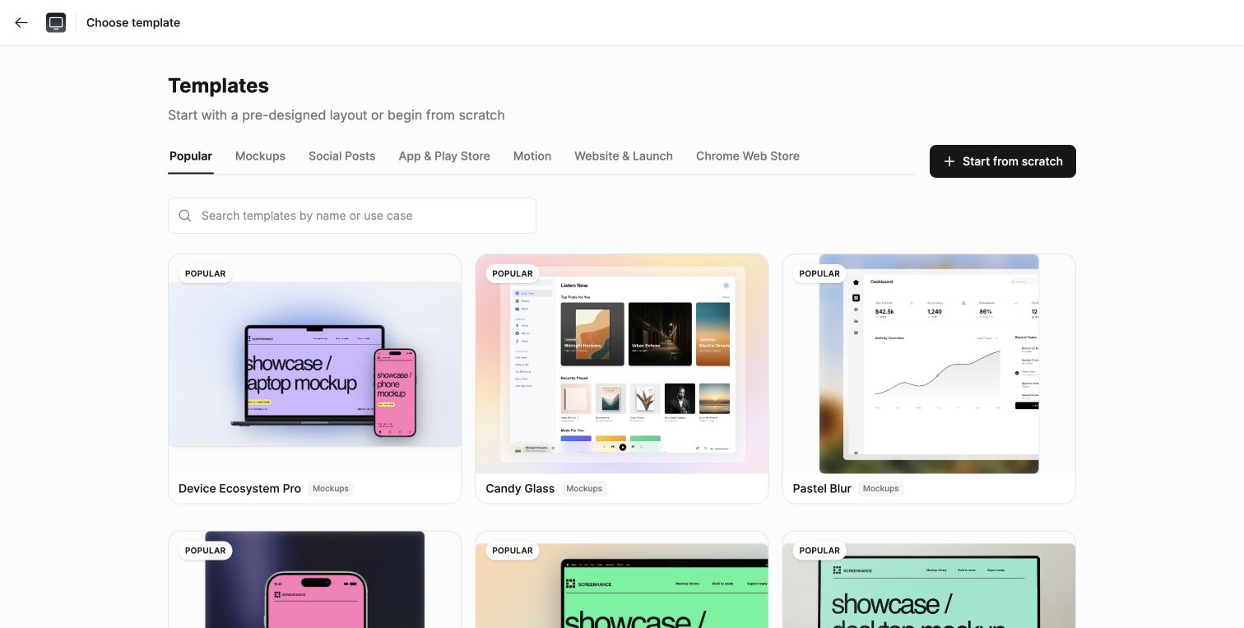Click the Pastel Blur title

pyautogui.click(x=822, y=489)
